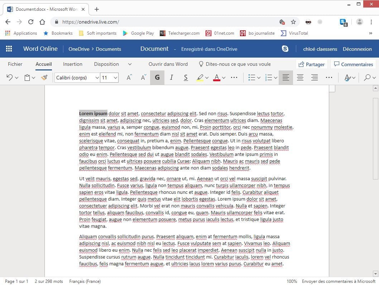This screenshot has height=285, width=379.
Task: Toggle bold formatting (G) button
Action: [x=157, y=78]
